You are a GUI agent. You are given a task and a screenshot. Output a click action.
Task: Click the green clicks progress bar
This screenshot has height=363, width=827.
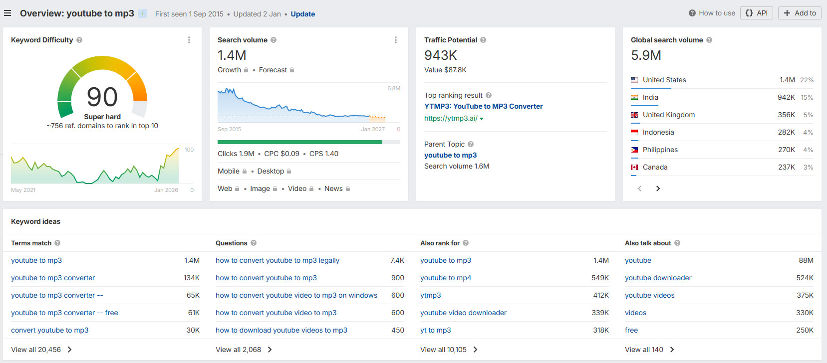(x=299, y=142)
